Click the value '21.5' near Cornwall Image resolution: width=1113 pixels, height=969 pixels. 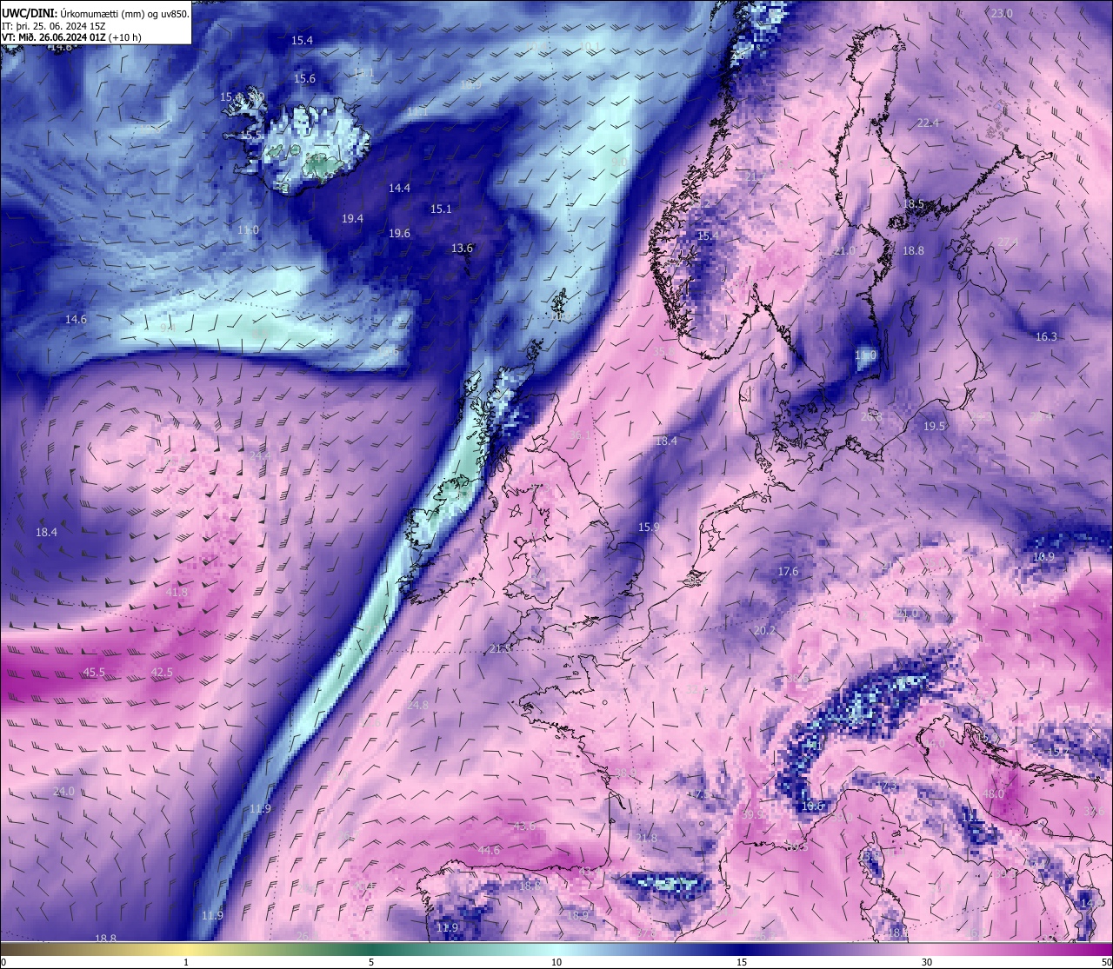[500, 649]
